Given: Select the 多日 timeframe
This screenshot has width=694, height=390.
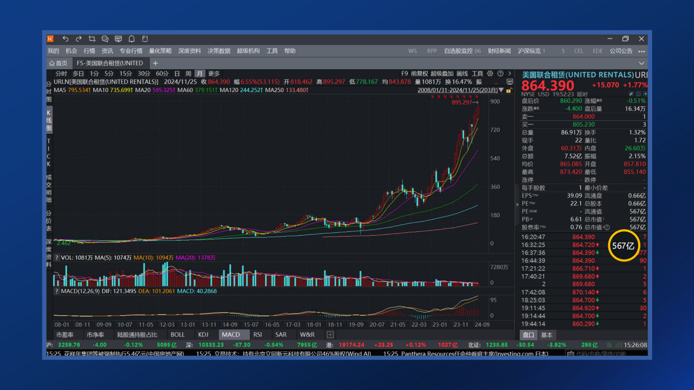Looking at the screenshot, I should (x=79, y=74).
